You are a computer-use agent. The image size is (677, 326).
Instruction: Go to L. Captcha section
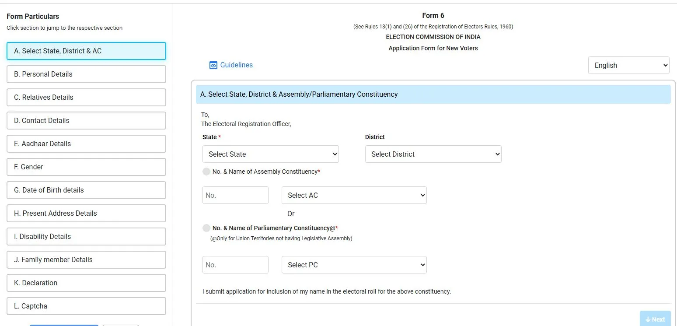[x=86, y=306]
